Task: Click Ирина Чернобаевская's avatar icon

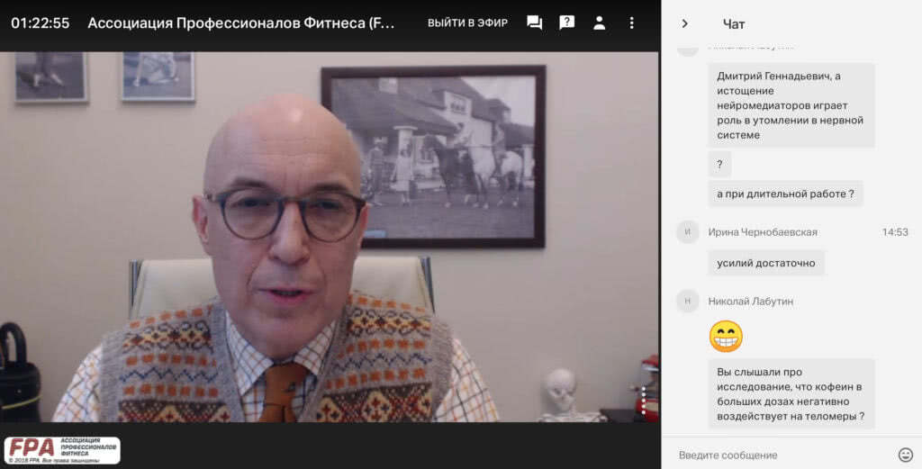Action: 688,232
